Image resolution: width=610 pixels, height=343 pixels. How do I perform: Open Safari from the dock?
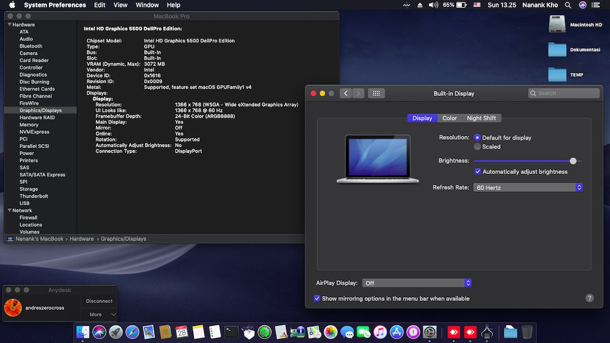(x=132, y=332)
